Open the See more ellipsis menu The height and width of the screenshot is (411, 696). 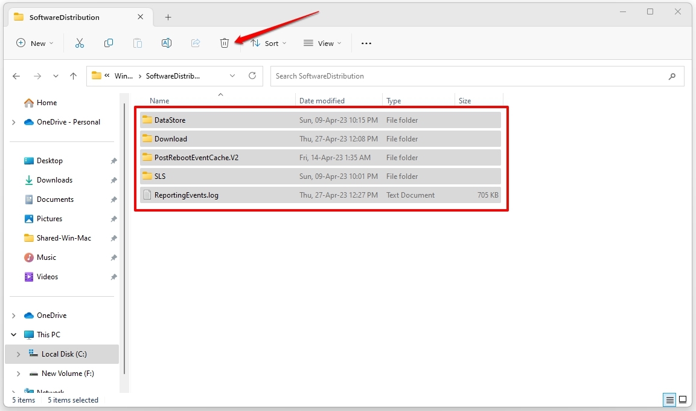366,44
